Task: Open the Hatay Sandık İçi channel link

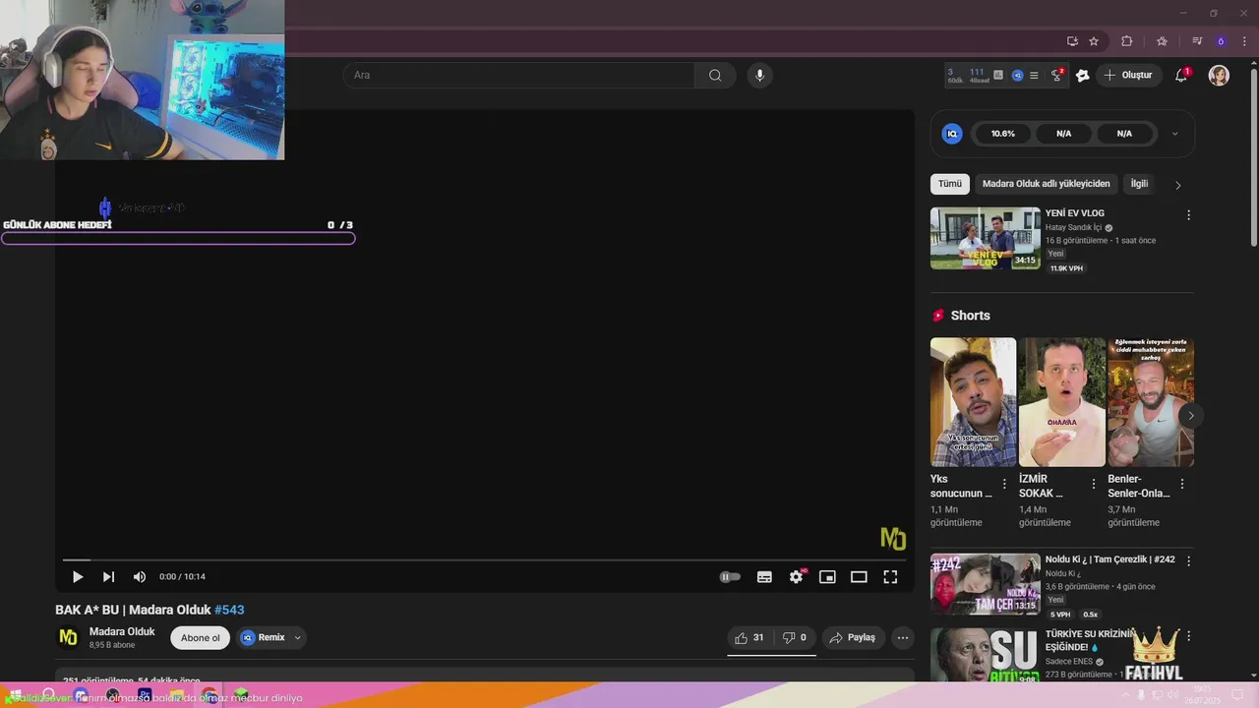Action: [1073, 227]
